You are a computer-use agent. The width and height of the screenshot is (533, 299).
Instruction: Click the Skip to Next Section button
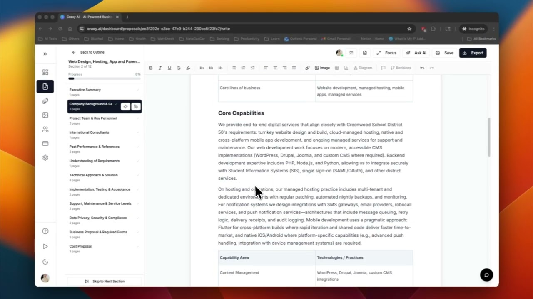coord(105,281)
